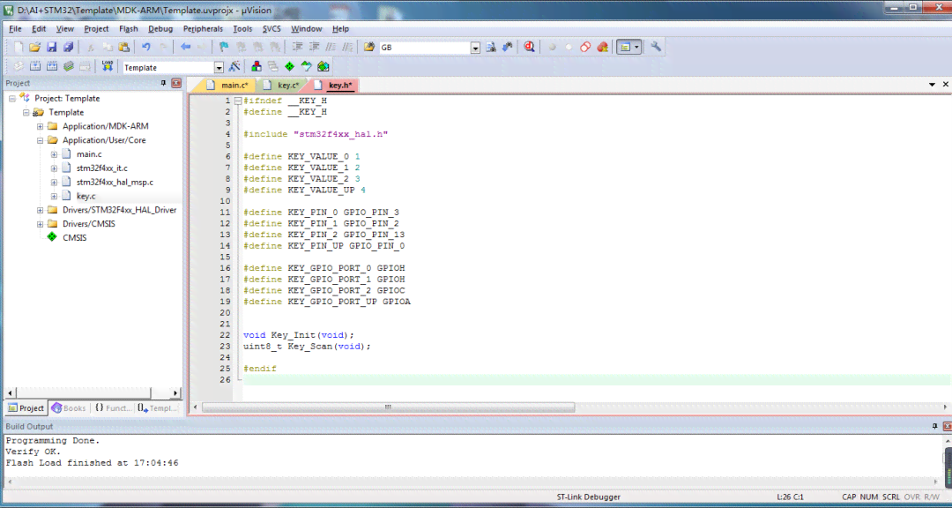Viewport: 952px width, 508px height.
Task: Switch to the key.c* editor tab
Action: (x=283, y=85)
